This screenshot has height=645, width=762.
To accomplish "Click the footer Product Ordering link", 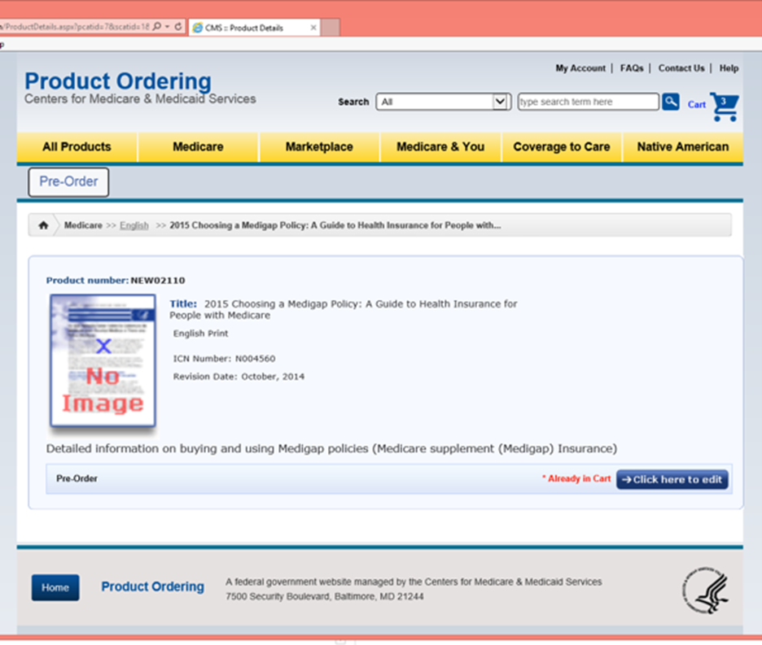I will [152, 586].
